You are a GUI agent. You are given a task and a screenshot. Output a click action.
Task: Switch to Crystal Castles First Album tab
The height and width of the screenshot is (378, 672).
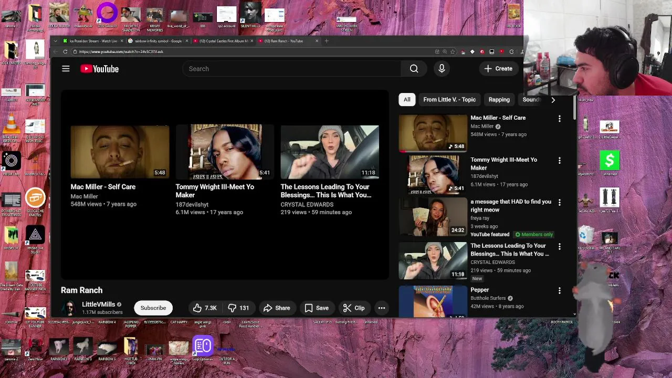[223, 41]
